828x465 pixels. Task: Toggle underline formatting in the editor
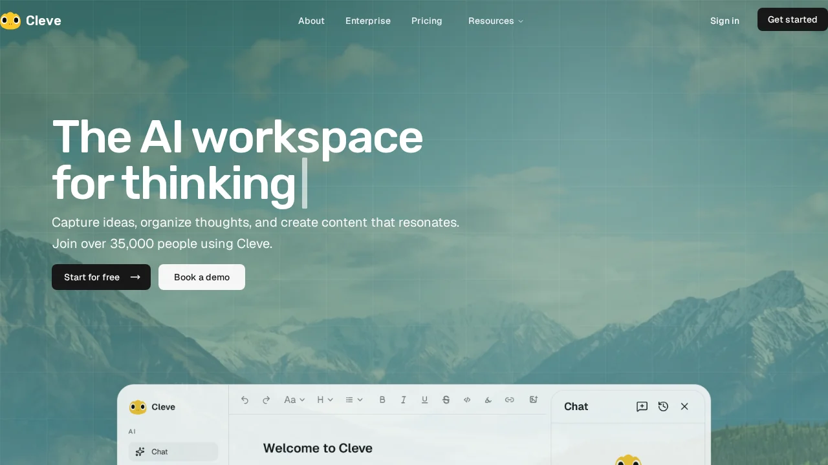pos(424,400)
